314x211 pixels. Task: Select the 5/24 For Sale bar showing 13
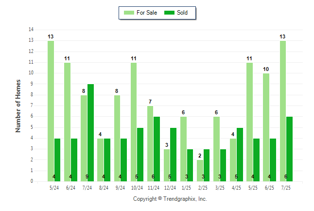pos(51,111)
